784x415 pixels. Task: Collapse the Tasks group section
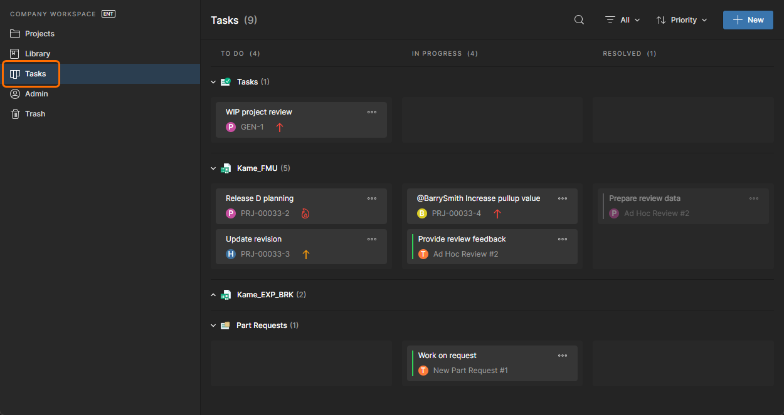point(213,82)
